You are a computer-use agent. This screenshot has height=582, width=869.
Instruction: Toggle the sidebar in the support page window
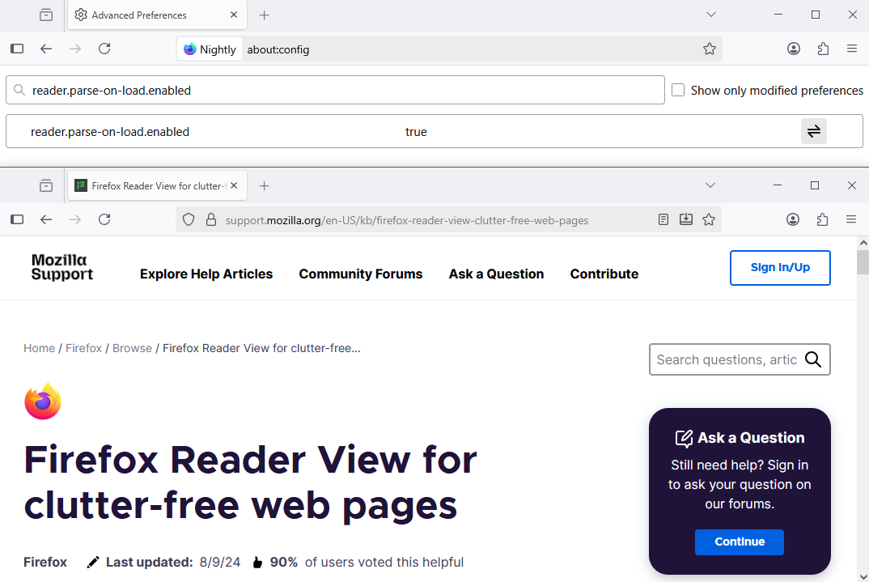(17, 219)
